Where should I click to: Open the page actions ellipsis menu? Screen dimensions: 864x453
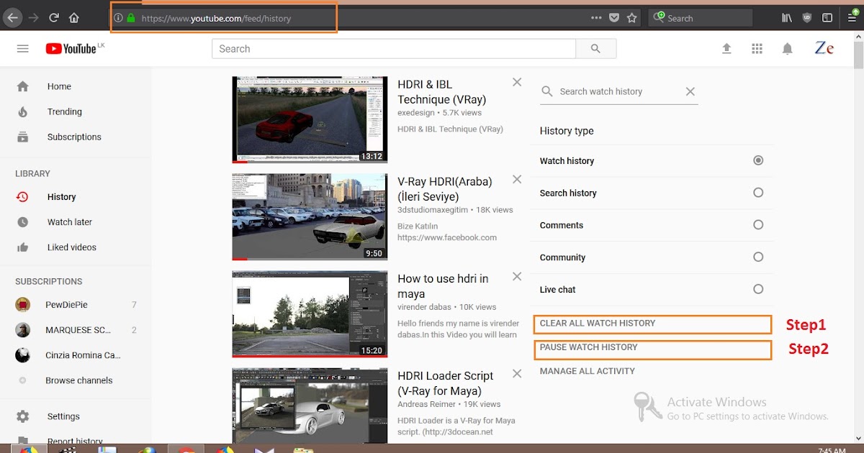(x=596, y=17)
